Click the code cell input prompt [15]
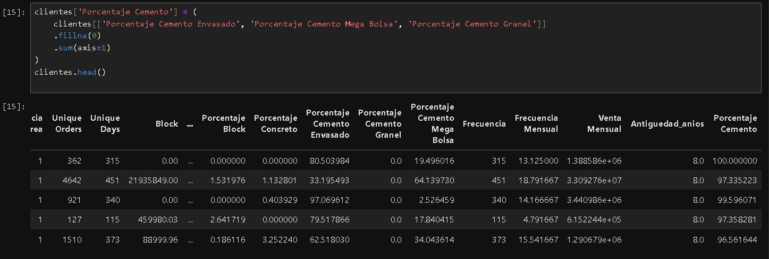The height and width of the screenshot is (259, 769). [13, 12]
